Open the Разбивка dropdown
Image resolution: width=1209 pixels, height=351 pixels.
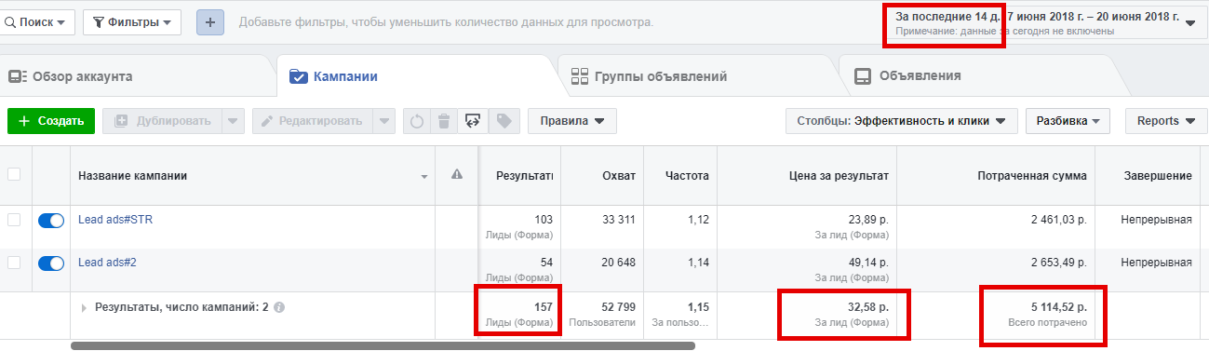coord(1068,121)
